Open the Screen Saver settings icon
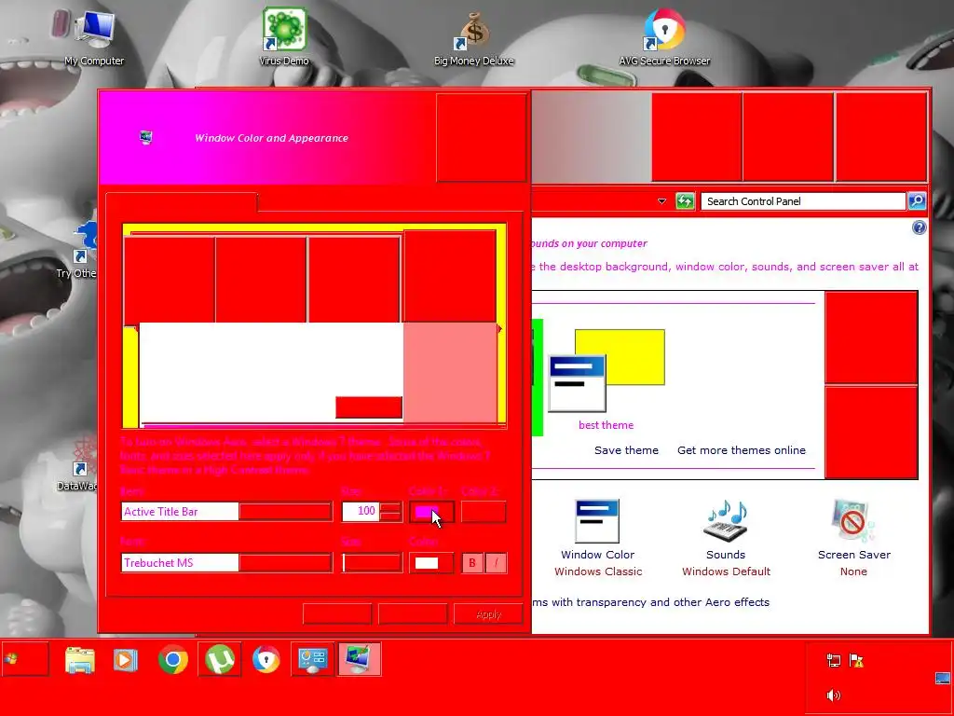Image resolution: width=954 pixels, height=716 pixels. click(x=853, y=521)
